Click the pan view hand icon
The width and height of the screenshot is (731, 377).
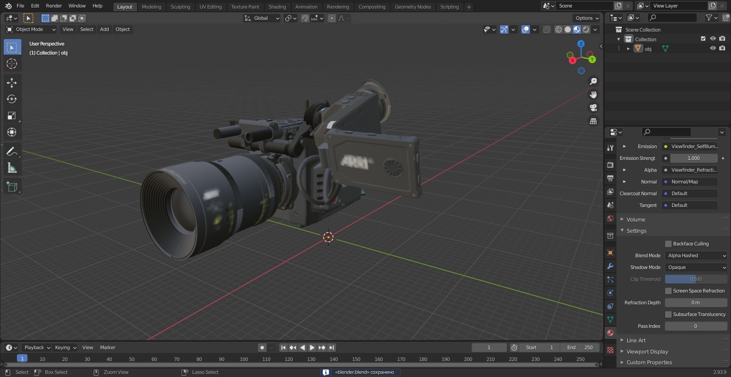(x=593, y=95)
